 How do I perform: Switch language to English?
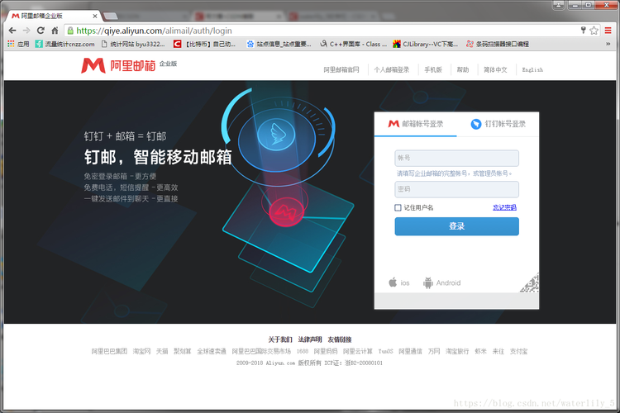point(532,69)
